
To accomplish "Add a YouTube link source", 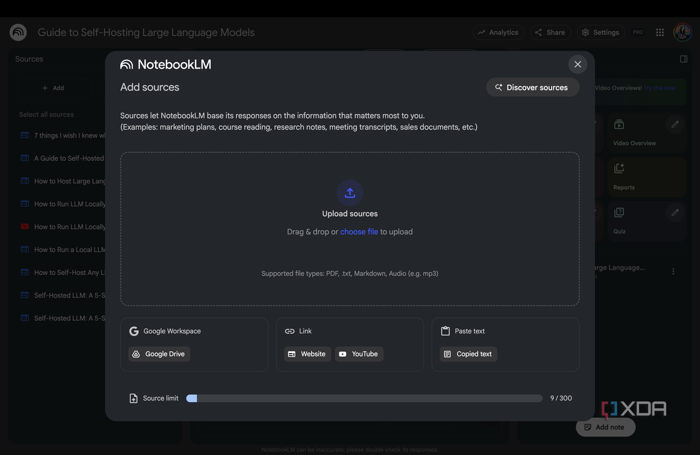I will point(359,354).
